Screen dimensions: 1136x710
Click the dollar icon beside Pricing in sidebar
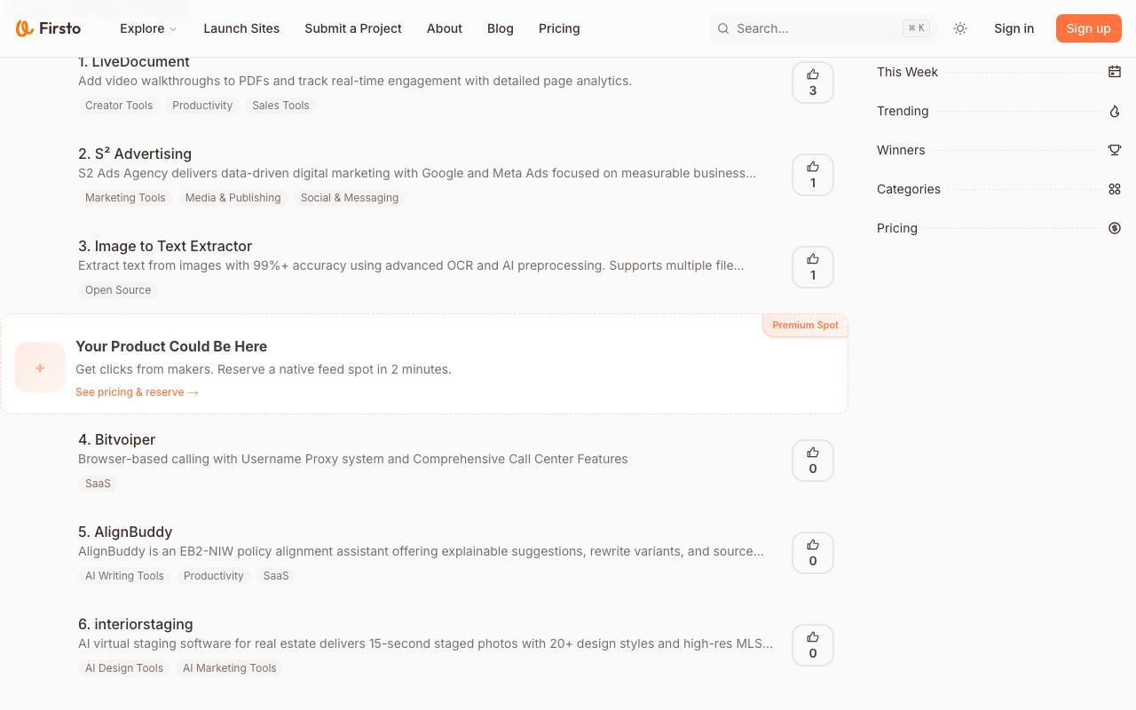(1115, 228)
